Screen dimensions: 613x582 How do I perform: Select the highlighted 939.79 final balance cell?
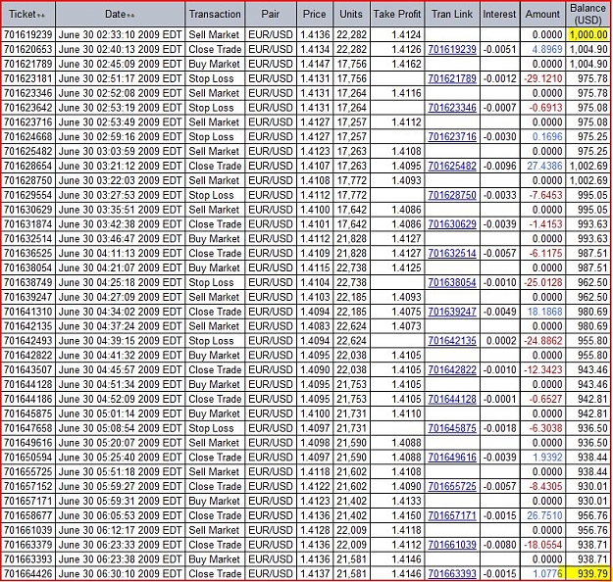(587, 574)
